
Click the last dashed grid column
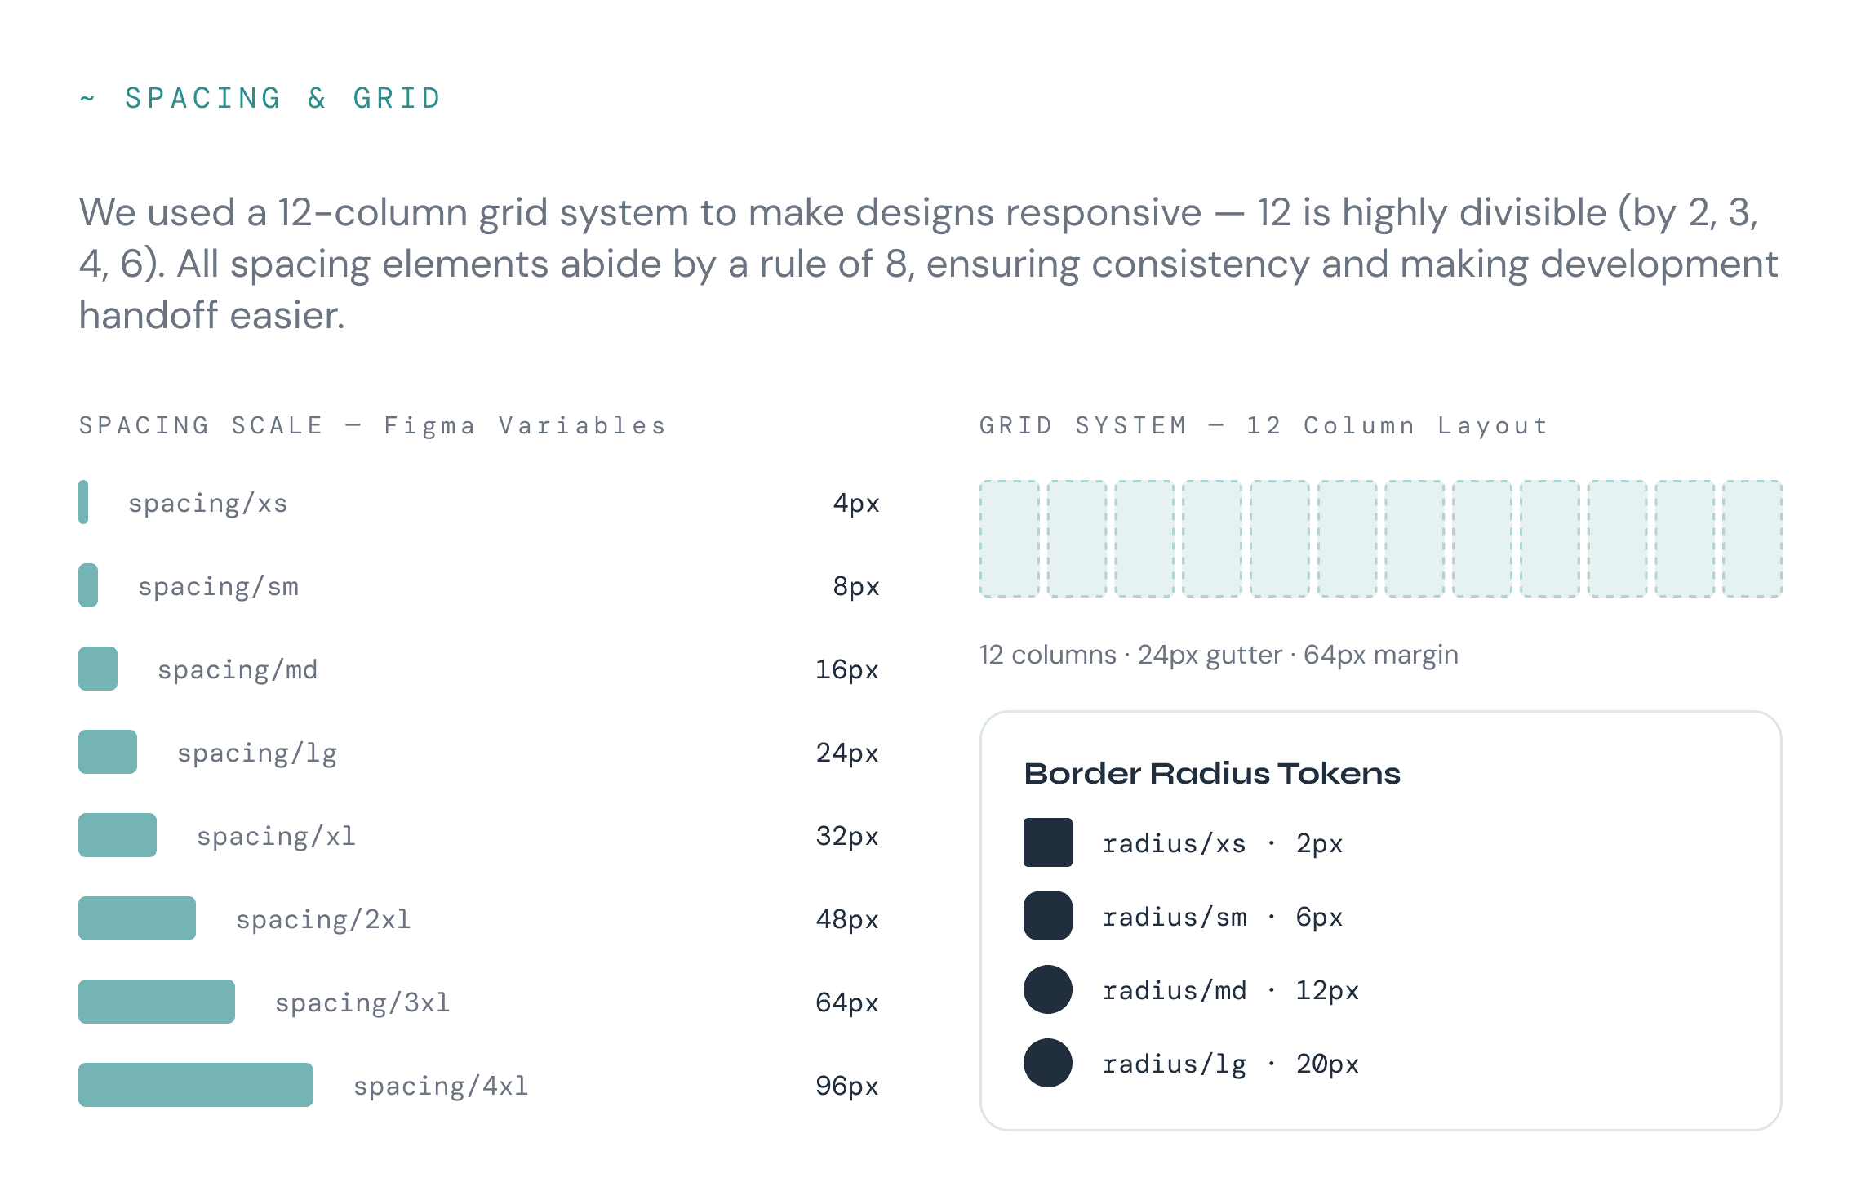[x=1752, y=539]
